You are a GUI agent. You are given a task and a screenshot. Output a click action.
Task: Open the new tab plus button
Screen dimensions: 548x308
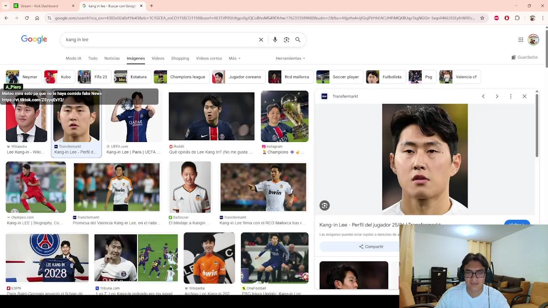click(x=152, y=6)
